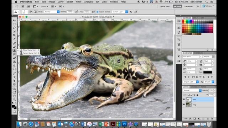Open the Layer menu
Viewport: 228px width, 128px height.
pos(61,2)
